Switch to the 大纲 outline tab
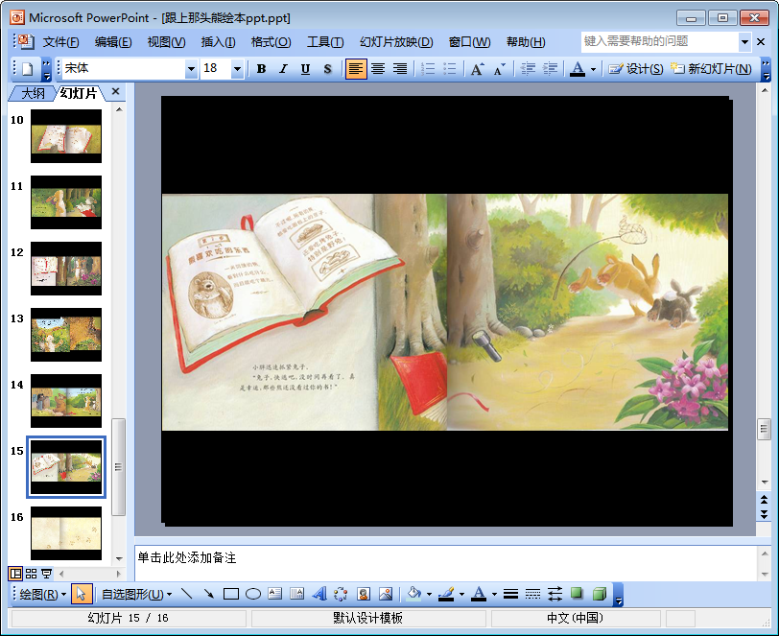Screen dimensions: 779x636 click(x=33, y=93)
